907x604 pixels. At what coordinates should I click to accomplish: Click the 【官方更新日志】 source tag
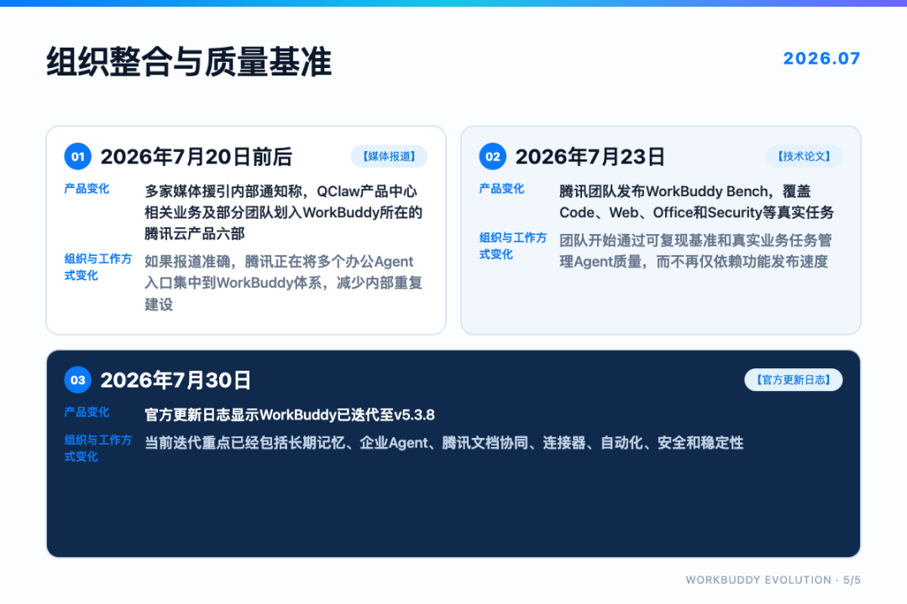pyautogui.click(x=793, y=380)
